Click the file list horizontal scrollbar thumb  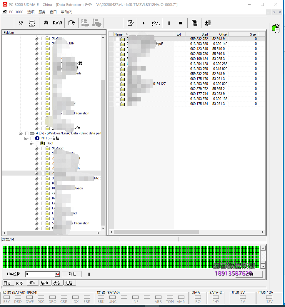pyautogui.click(x=156, y=232)
